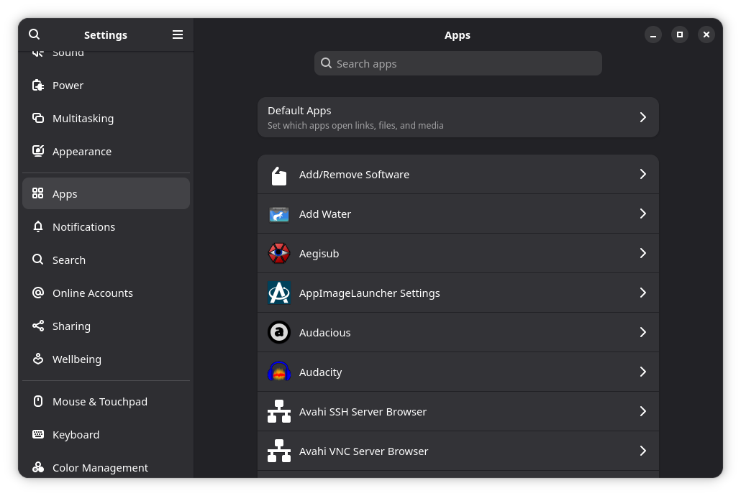This screenshot has height=496, width=741.
Task: Expand the Audacity row chevron
Action: pos(642,372)
